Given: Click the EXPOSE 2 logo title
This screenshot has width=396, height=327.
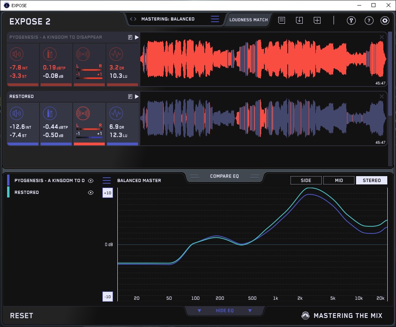Looking at the screenshot, I should 30,21.
